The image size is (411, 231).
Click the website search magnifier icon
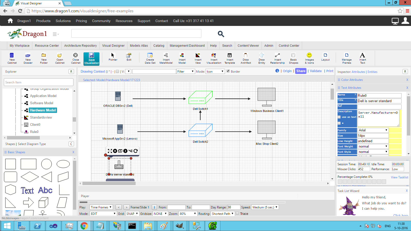tap(221, 34)
